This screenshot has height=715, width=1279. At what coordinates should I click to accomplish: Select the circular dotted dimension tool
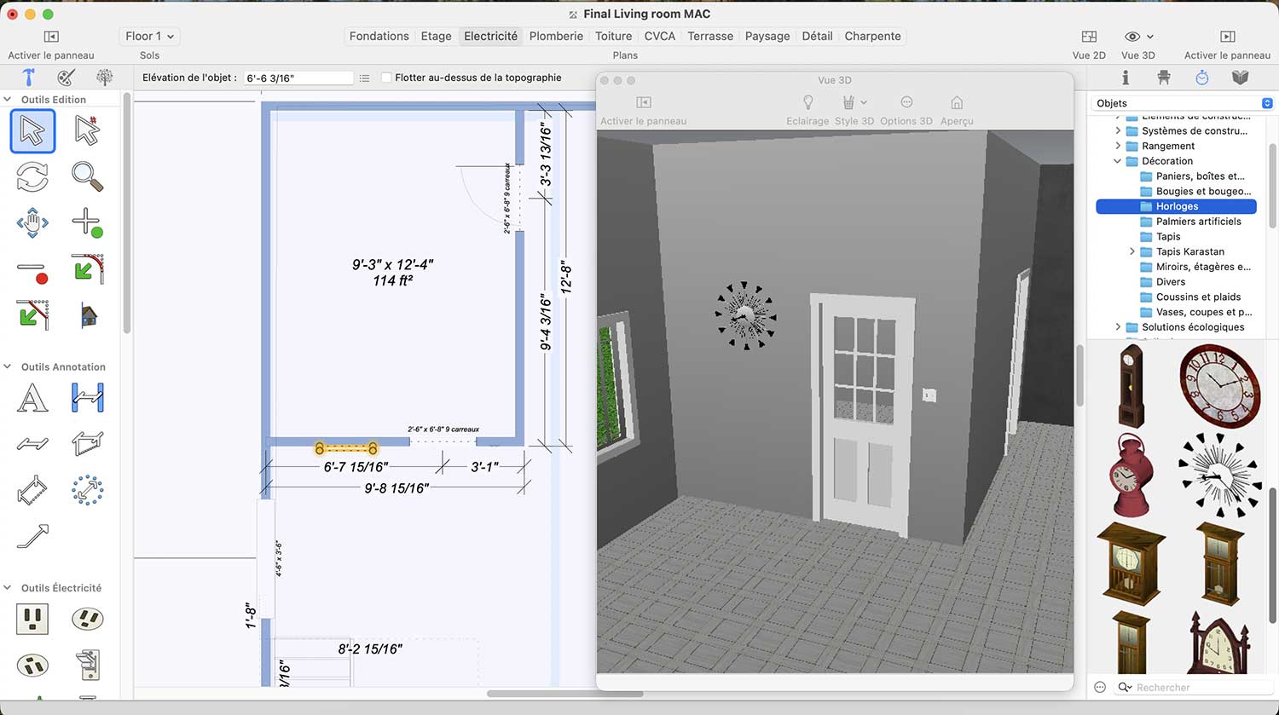(87, 490)
